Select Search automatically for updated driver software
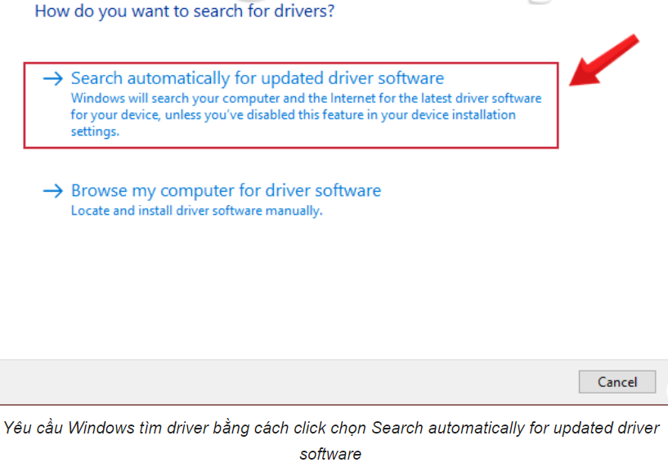Image resolution: width=668 pixels, height=467 pixels. pos(257,78)
